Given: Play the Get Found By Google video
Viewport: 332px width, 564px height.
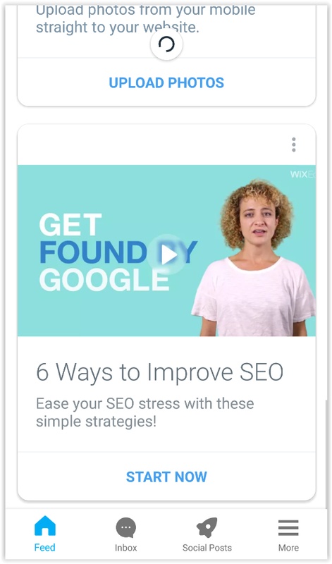Looking at the screenshot, I should point(166,255).
